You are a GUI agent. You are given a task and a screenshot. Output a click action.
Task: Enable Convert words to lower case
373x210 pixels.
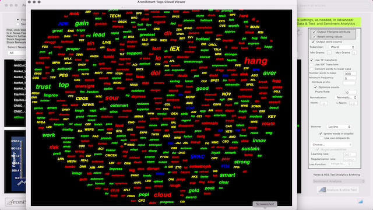point(312,69)
